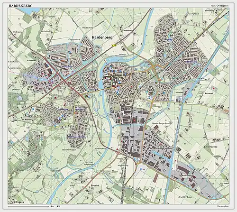Select the HARDENBERG title in header

(20, 6)
